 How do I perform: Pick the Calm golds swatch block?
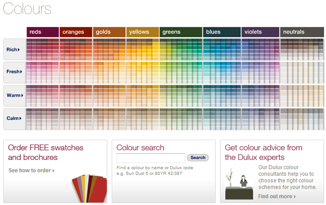point(109,119)
